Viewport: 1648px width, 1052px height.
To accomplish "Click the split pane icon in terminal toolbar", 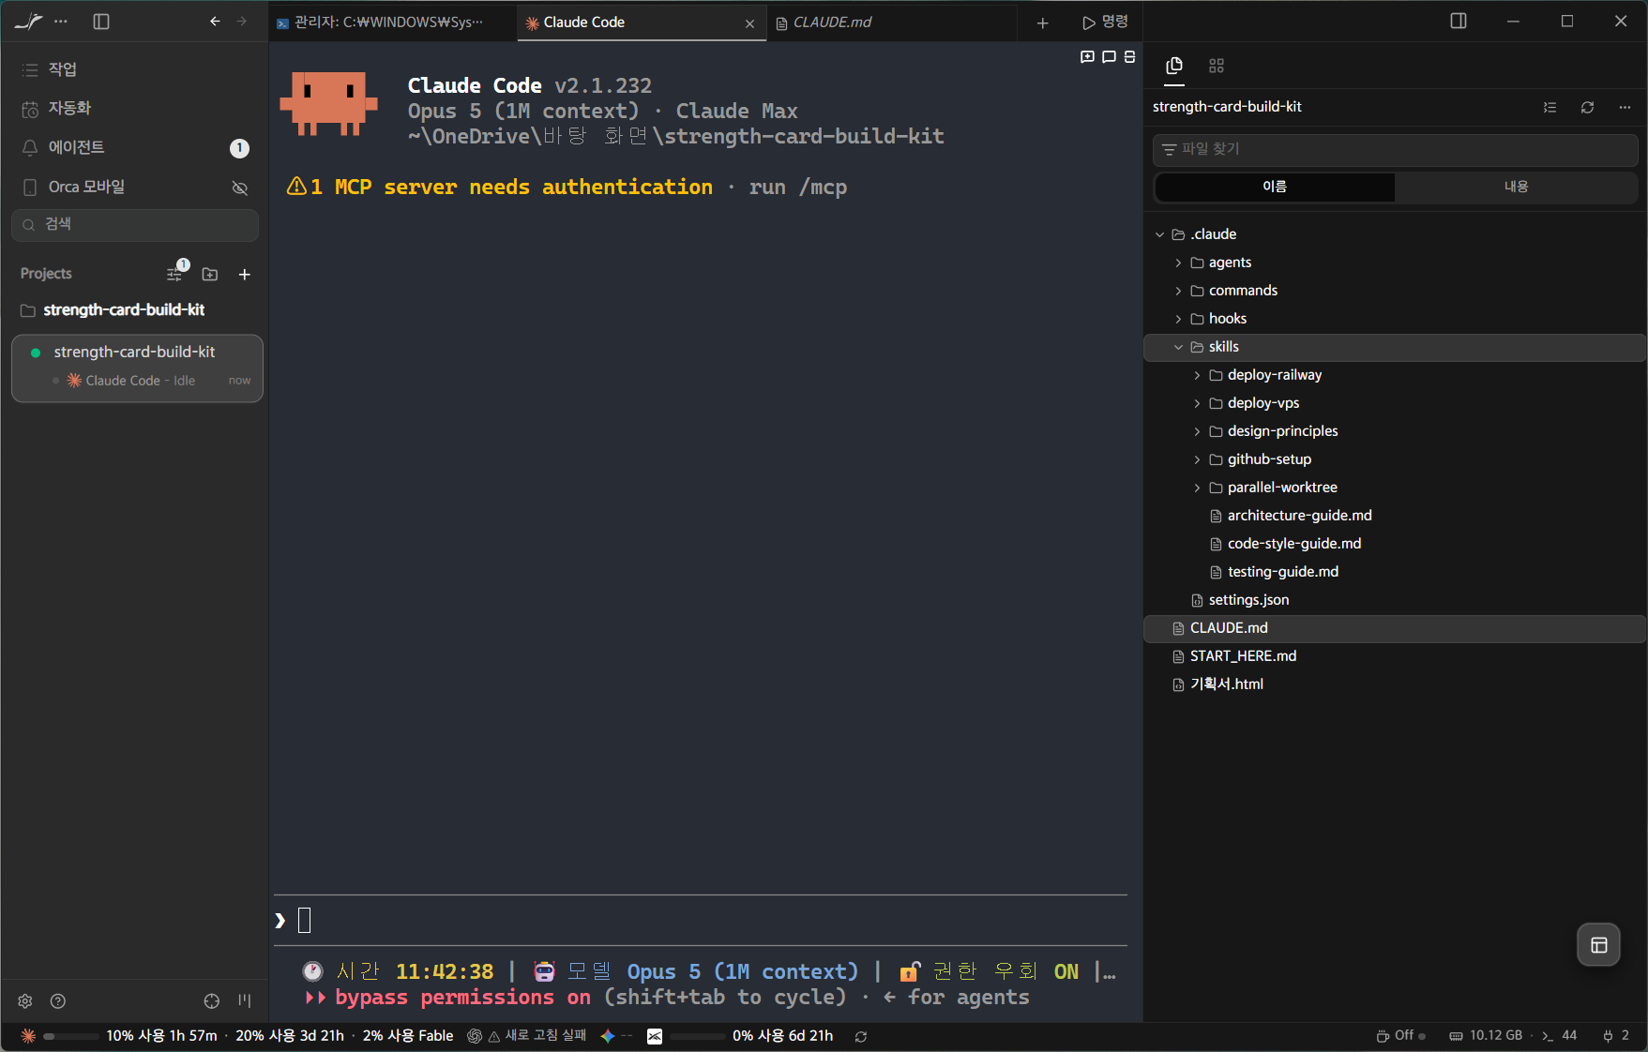I will coord(1129,57).
